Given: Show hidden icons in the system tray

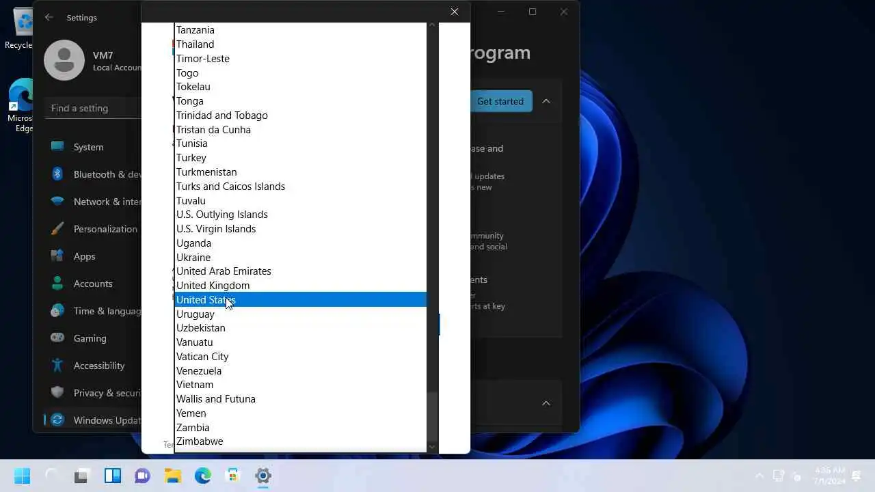Looking at the screenshot, I should [x=759, y=476].
